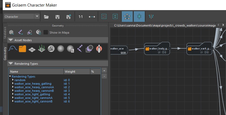Open a character file with folder icon
The image size is (226, 115).
[x=46, y=17]
